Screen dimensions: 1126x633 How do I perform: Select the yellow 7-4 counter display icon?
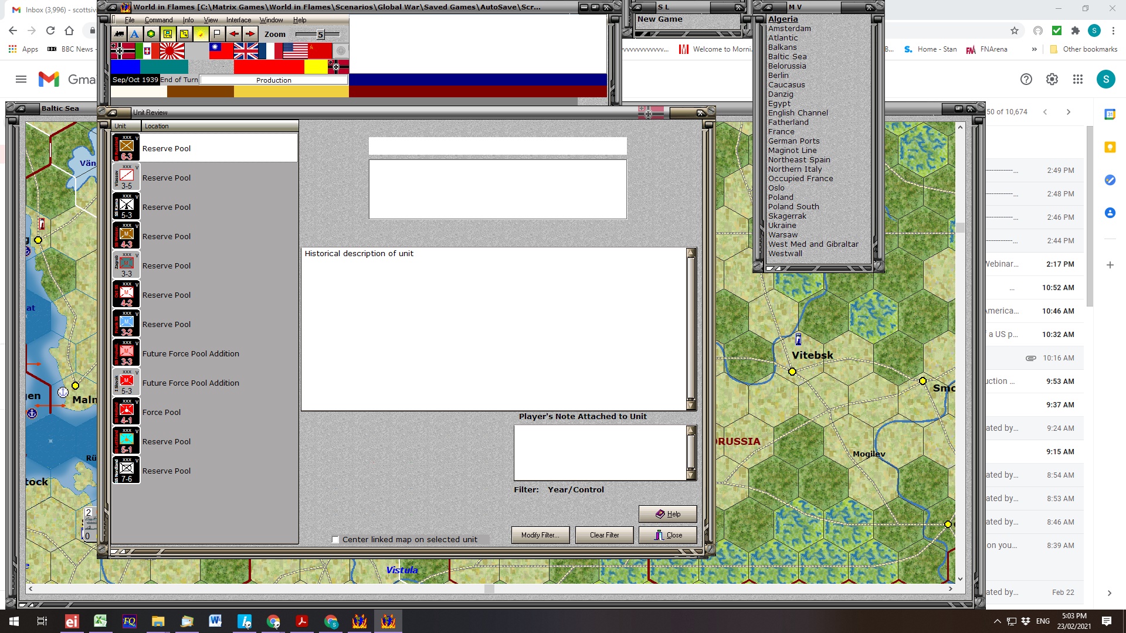point(184,34)
